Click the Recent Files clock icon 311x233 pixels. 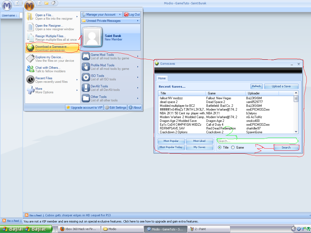click(x=30, y=80)
